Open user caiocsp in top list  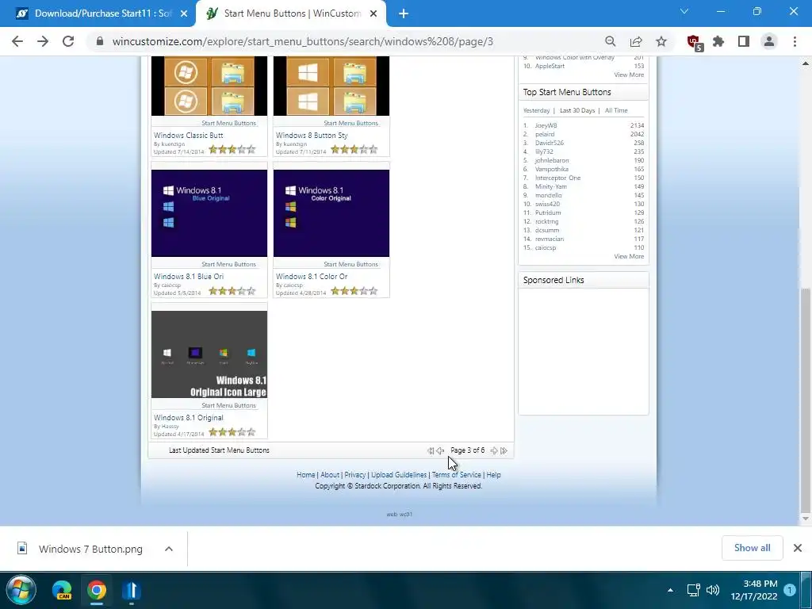(546, 247)
